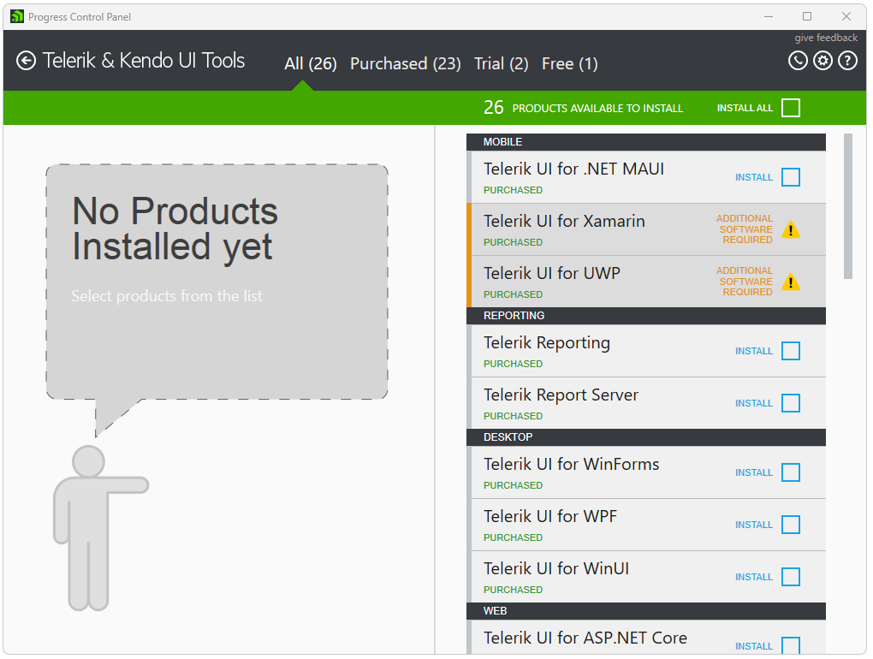Viewport: 873px width, 659px height.
Task: Select the Telerik UI for WinUI install checkbox
Action: click(790, 577)
